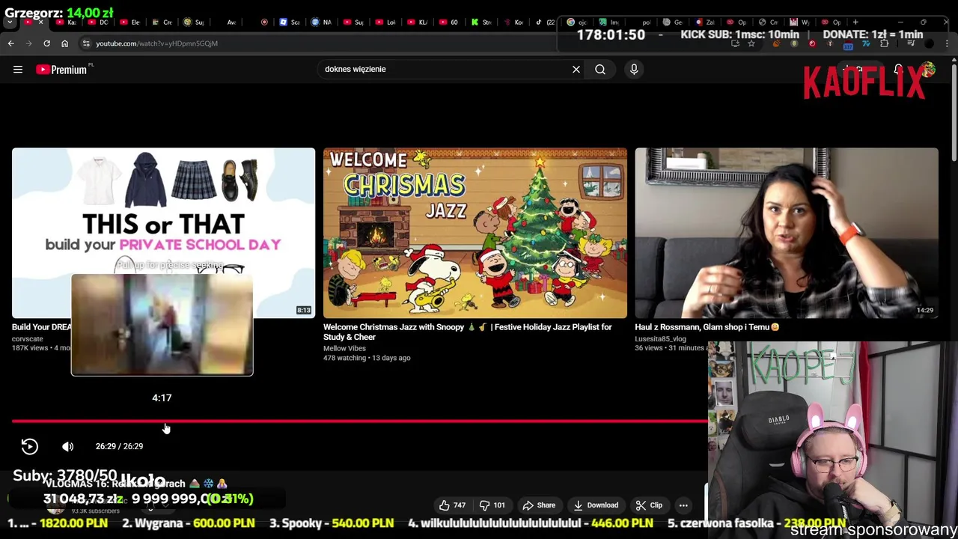Switch to the 'Lol' YouTube tab
Viewport: 958px width, 539px height.
coord(385,22)
